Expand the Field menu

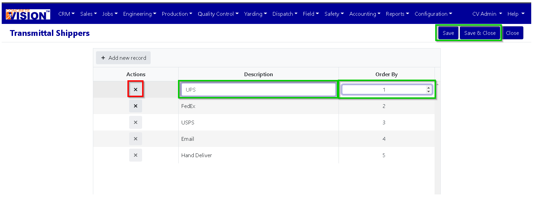311,14
